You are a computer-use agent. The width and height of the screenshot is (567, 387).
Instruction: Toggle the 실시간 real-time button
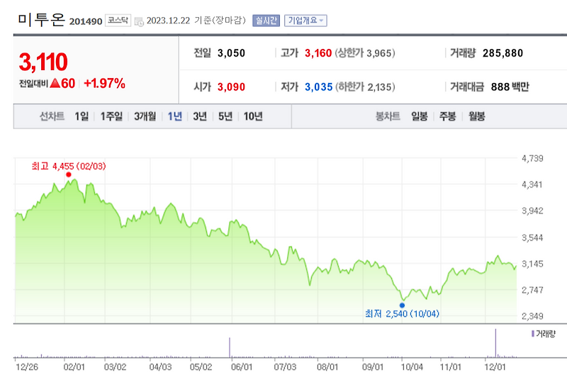coord(266,21)
